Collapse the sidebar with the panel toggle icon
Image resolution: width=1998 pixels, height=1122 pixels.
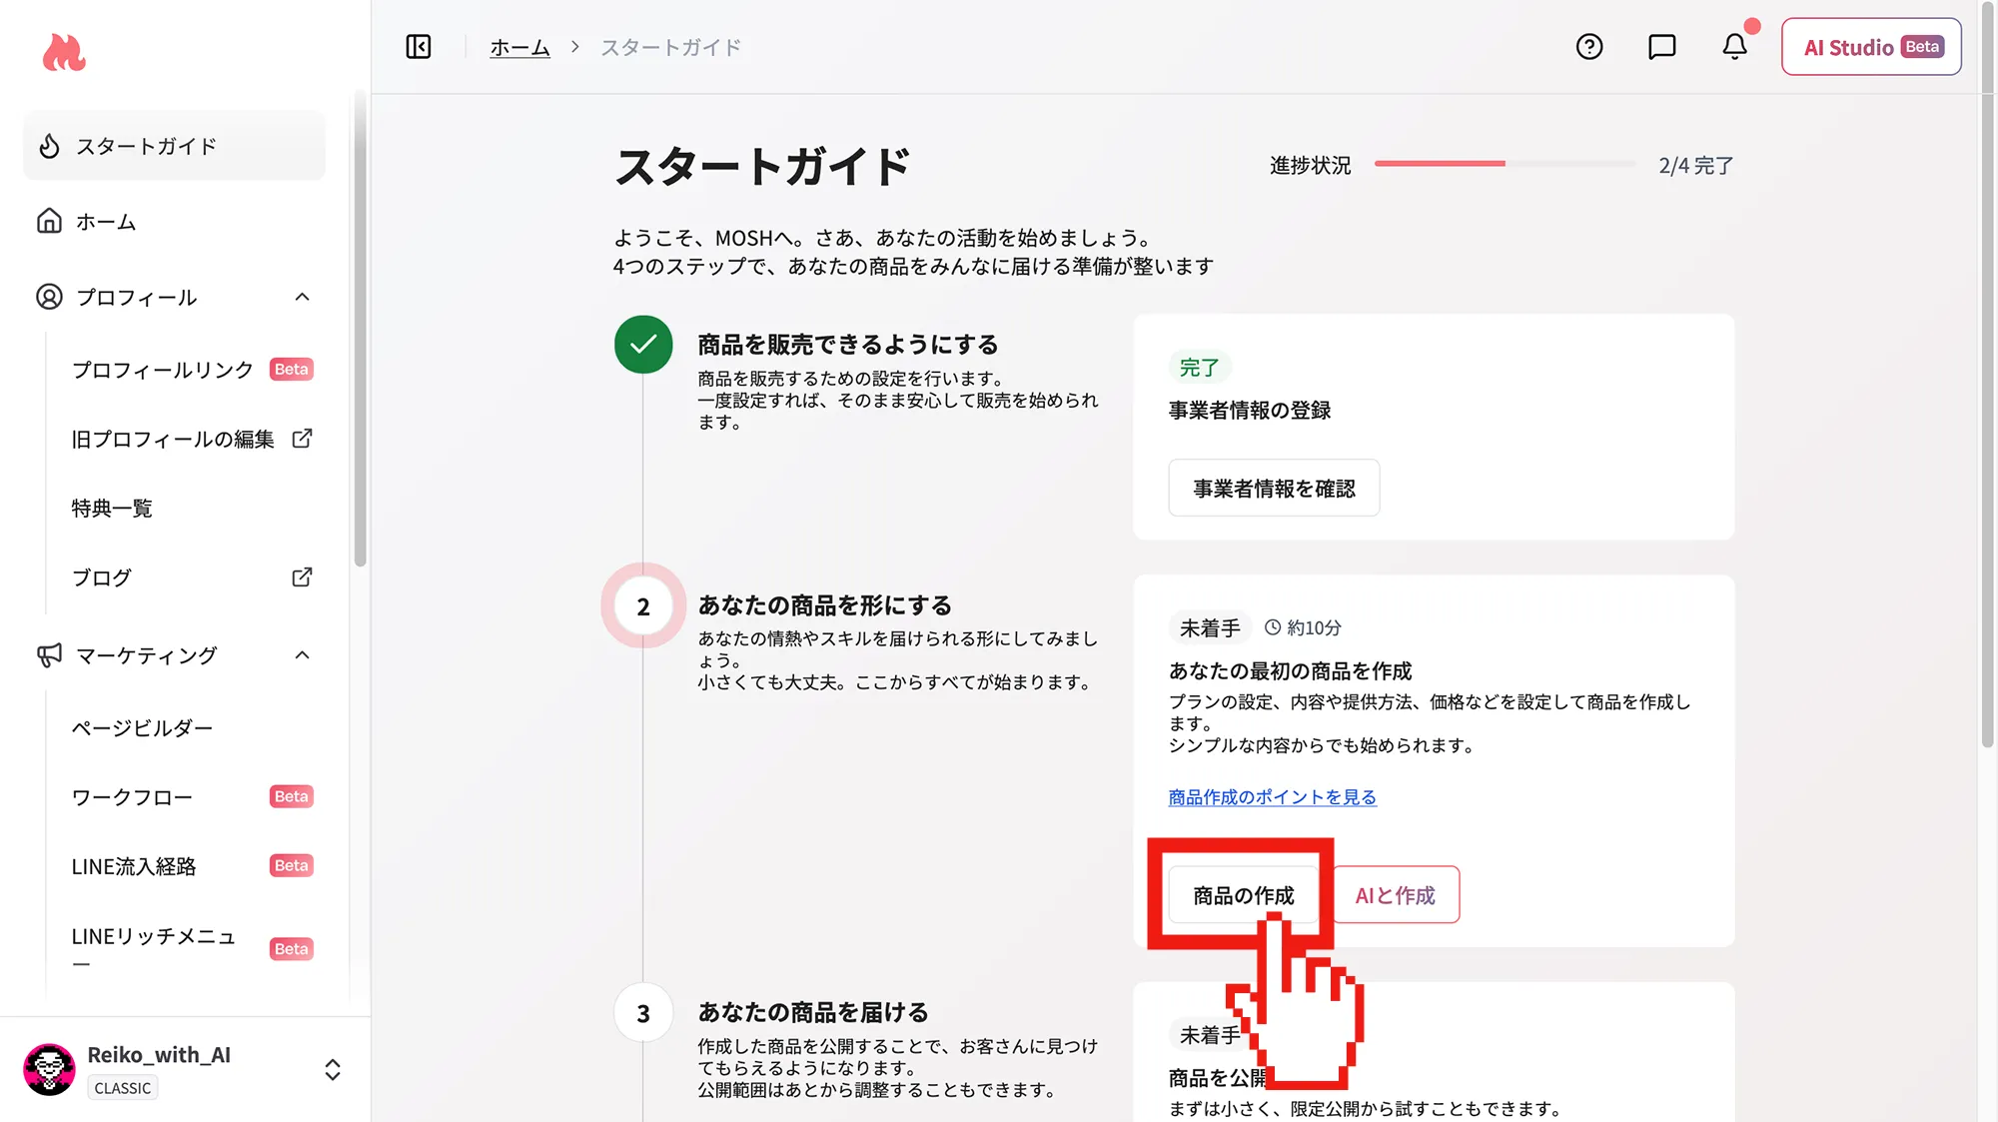[x=419, y=47]
